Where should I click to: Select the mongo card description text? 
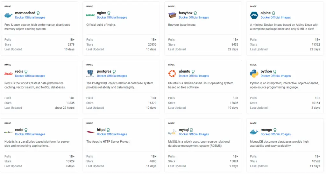click(x=279, y=144)
